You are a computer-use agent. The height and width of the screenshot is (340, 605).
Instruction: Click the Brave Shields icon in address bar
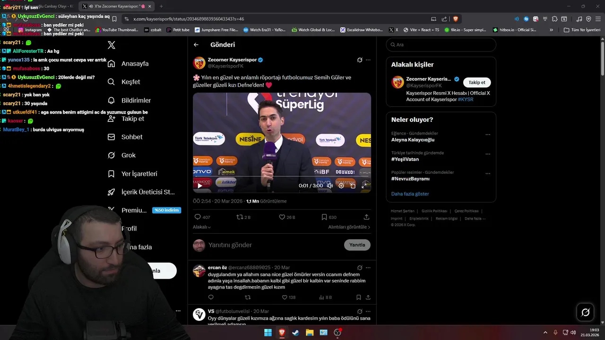click(456, 19)
